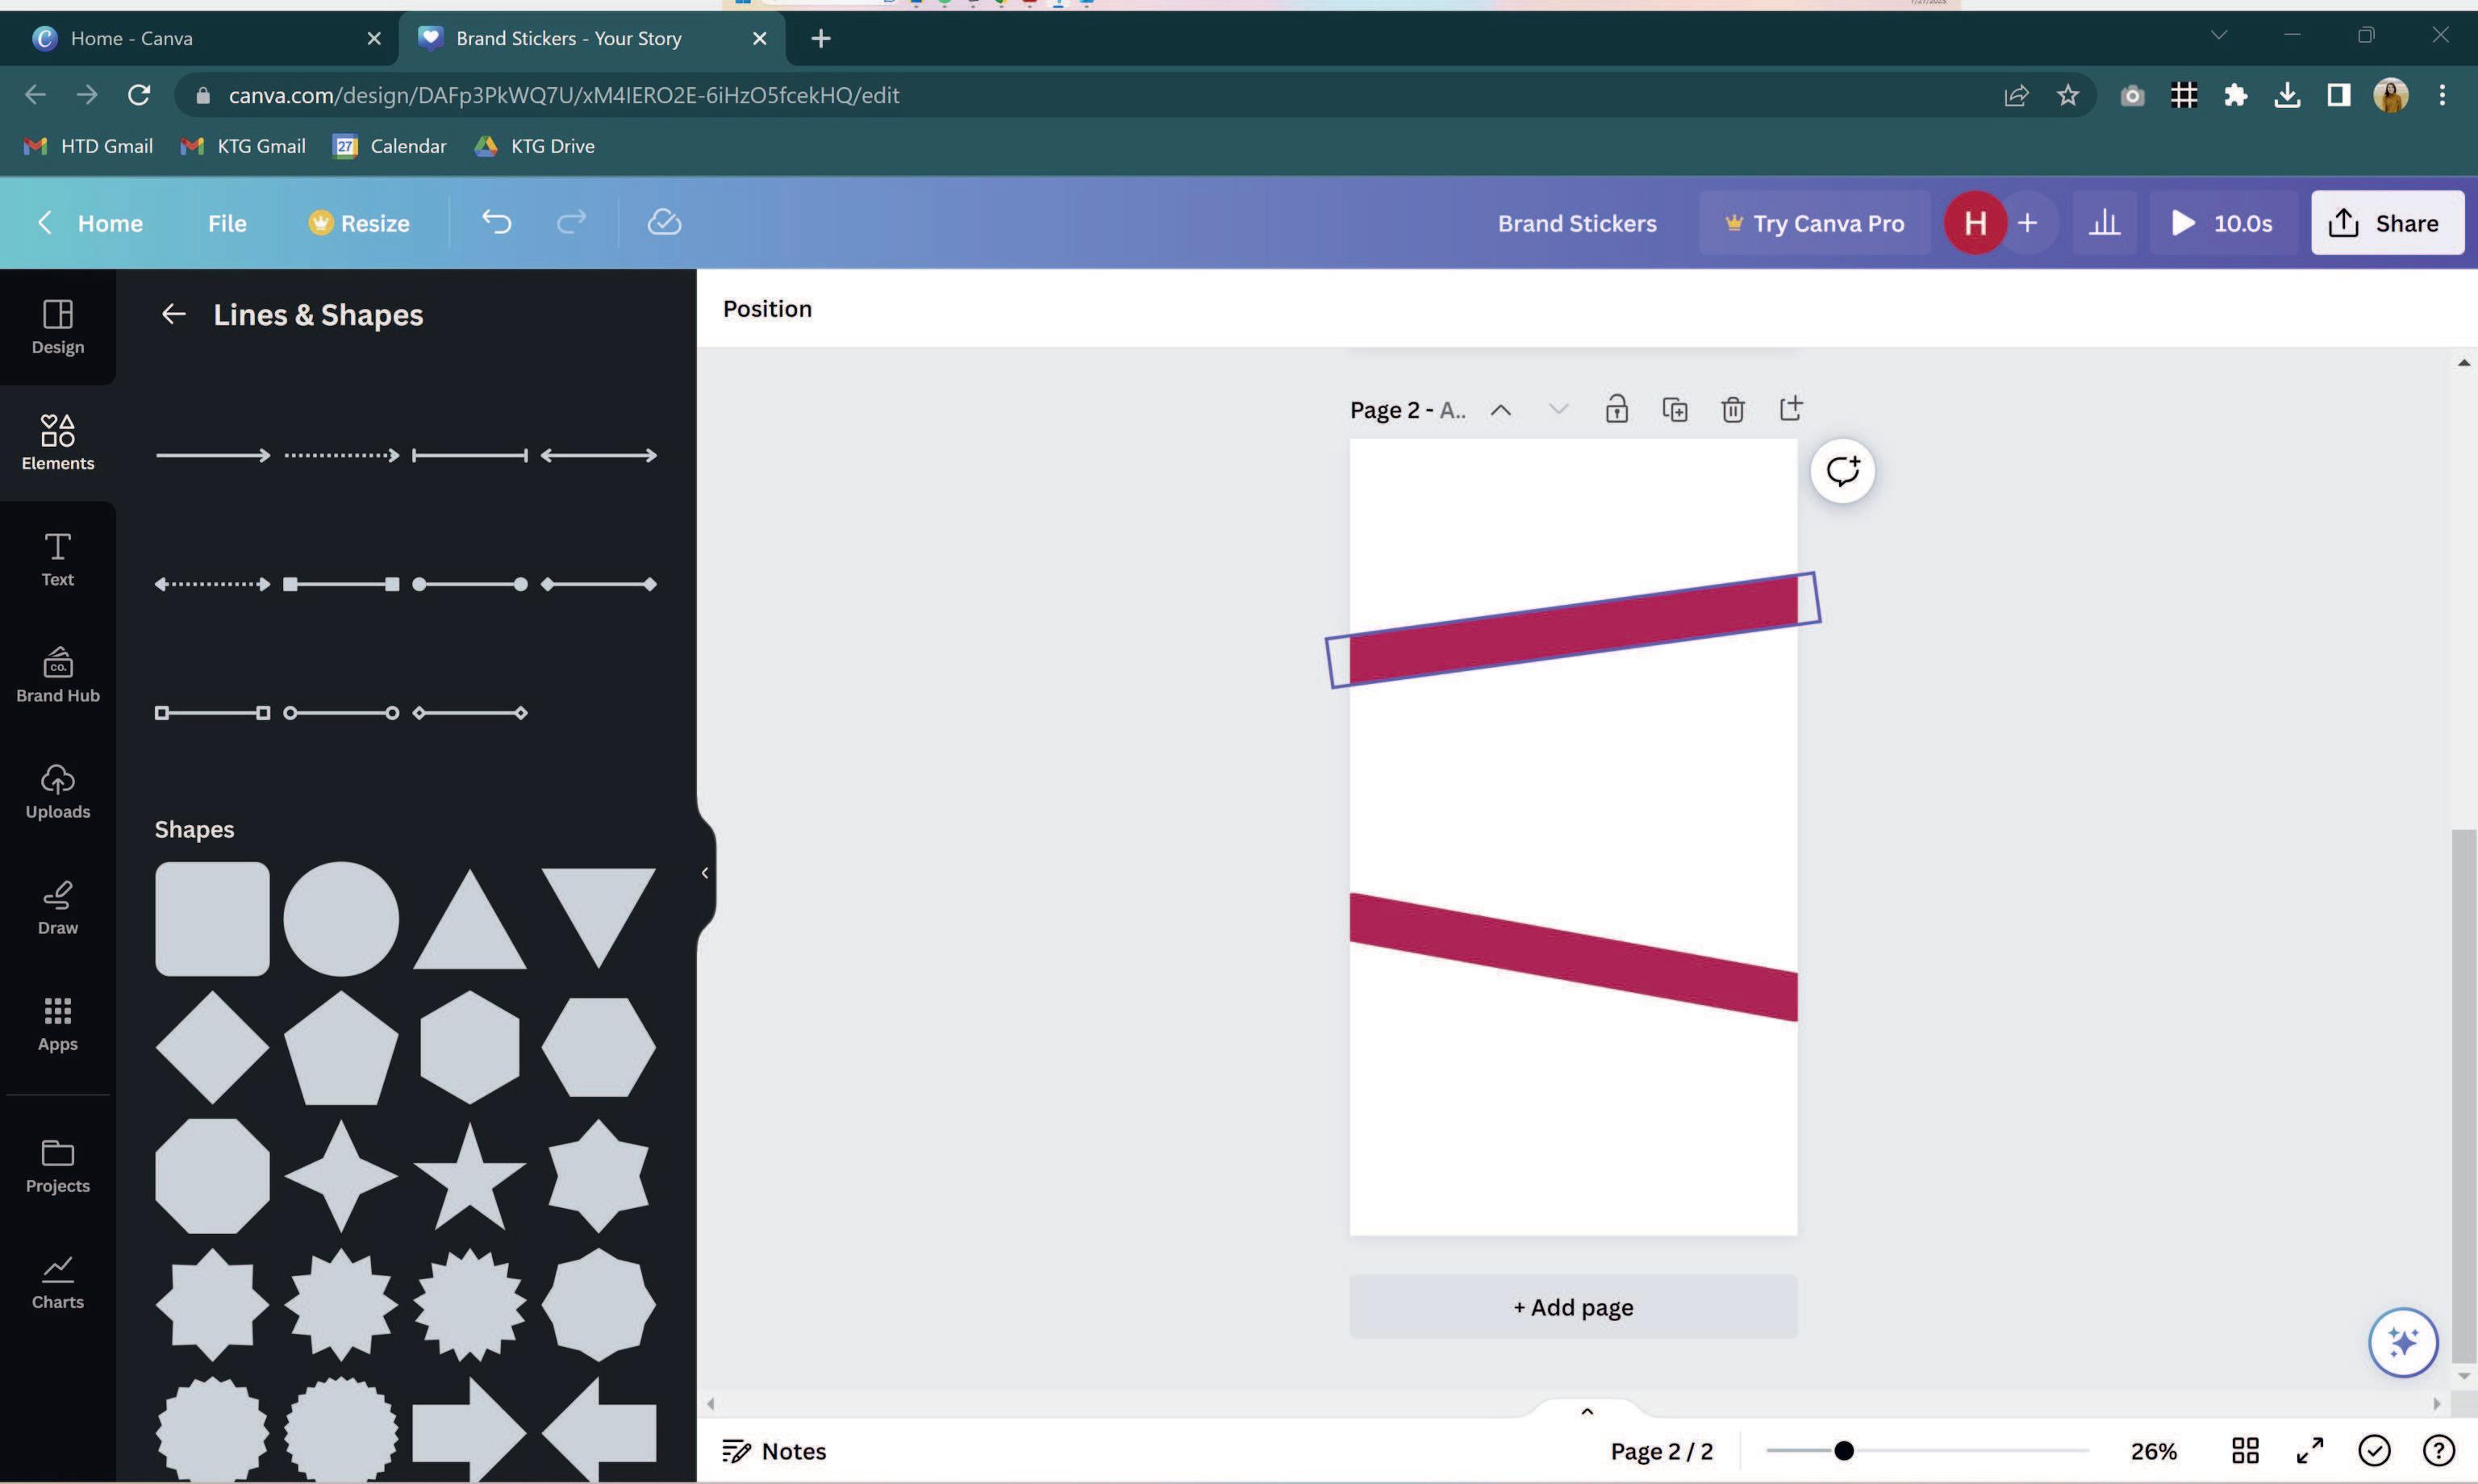Open the Draw tool in sidebar
This screenshot has width=2478, height=1484.
(57, 907)
